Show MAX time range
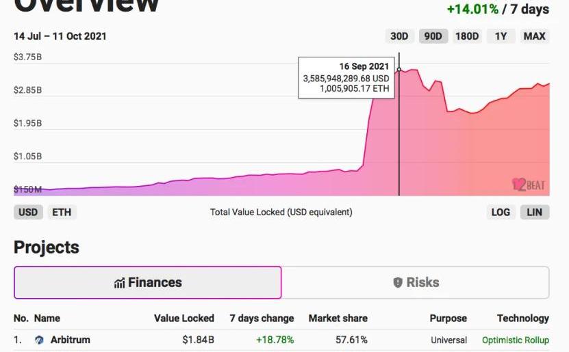Screen dimensions: 569x352 (x=534, y=36)
